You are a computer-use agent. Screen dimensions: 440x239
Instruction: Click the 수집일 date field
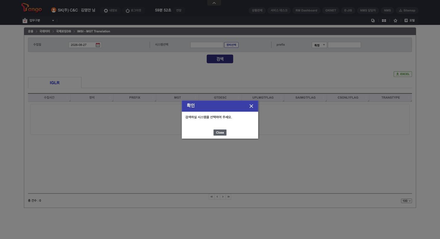(85, 45)
